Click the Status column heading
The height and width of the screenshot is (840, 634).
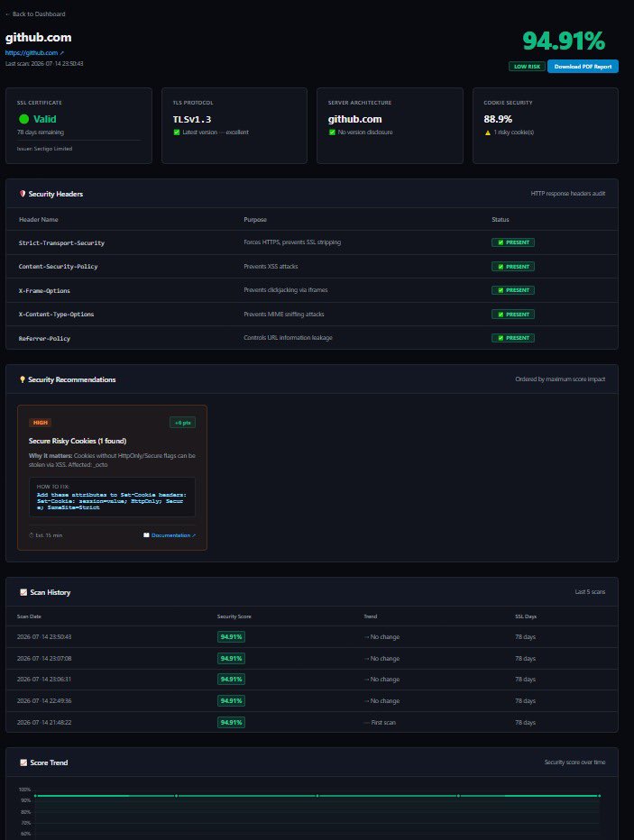(x=501, y=220)
